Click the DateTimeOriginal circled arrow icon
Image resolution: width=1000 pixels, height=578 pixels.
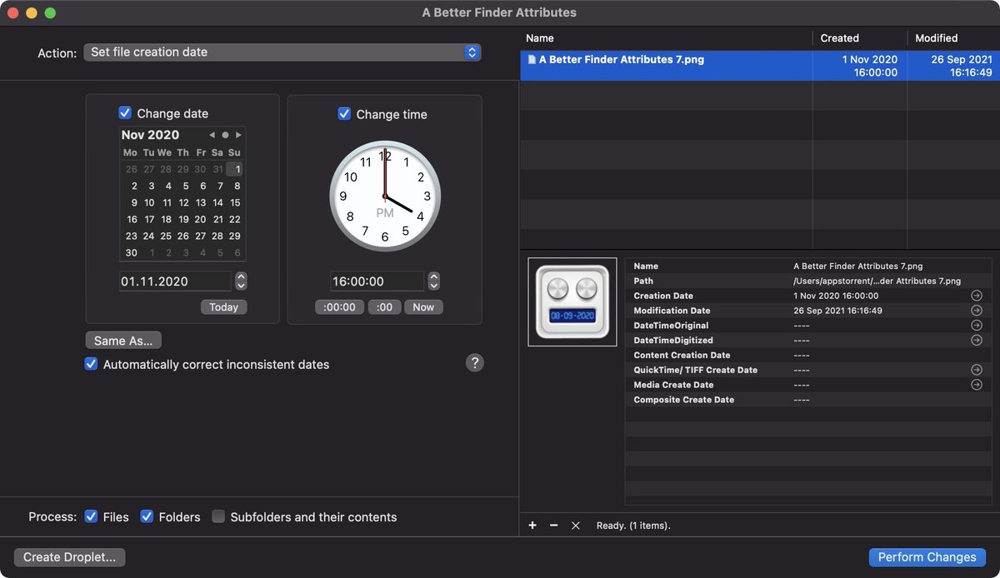[976, 325]
